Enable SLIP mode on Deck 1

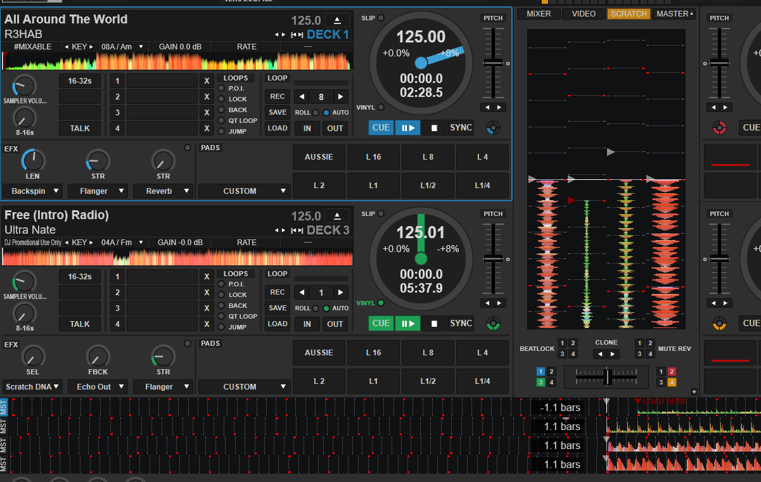(381, 18)
